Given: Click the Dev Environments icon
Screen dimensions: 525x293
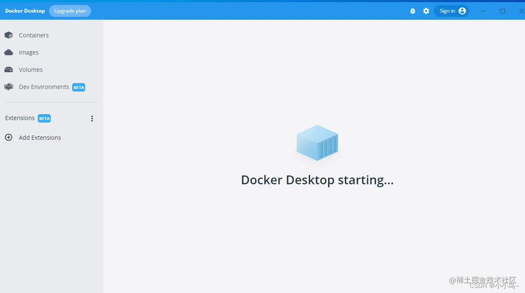Looking at the screenshot, I should coord(8,87).
